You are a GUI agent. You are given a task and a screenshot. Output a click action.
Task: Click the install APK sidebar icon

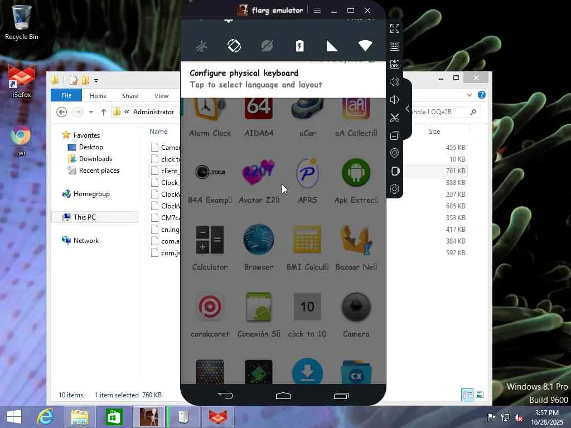tap(394, 64)
